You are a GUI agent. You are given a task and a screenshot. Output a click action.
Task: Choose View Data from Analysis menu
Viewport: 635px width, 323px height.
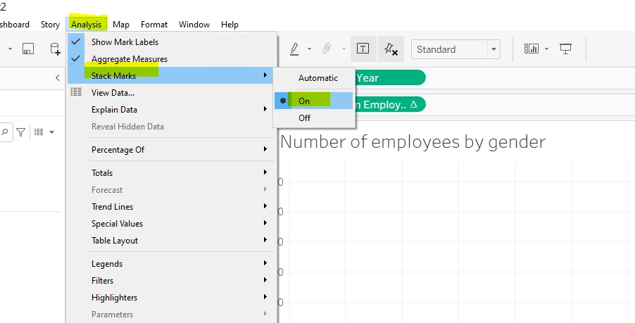(113, 93)
